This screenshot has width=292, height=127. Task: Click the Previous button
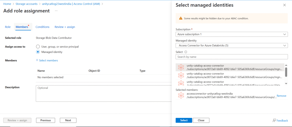tap(46, 120)
